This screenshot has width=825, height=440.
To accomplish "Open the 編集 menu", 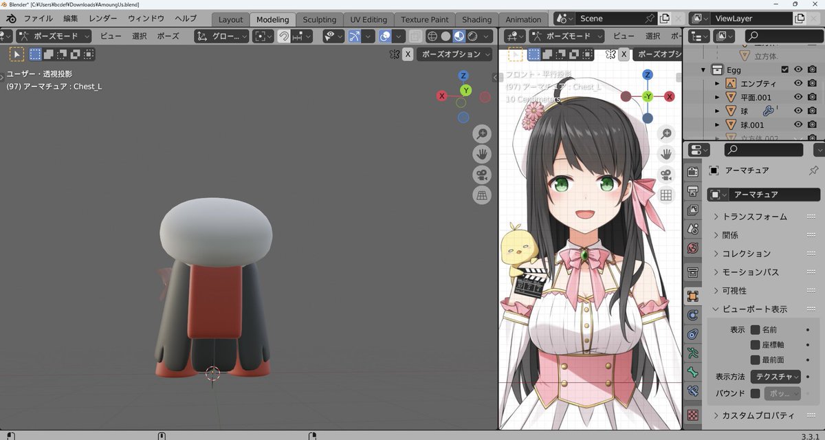I will coord(71,19).
